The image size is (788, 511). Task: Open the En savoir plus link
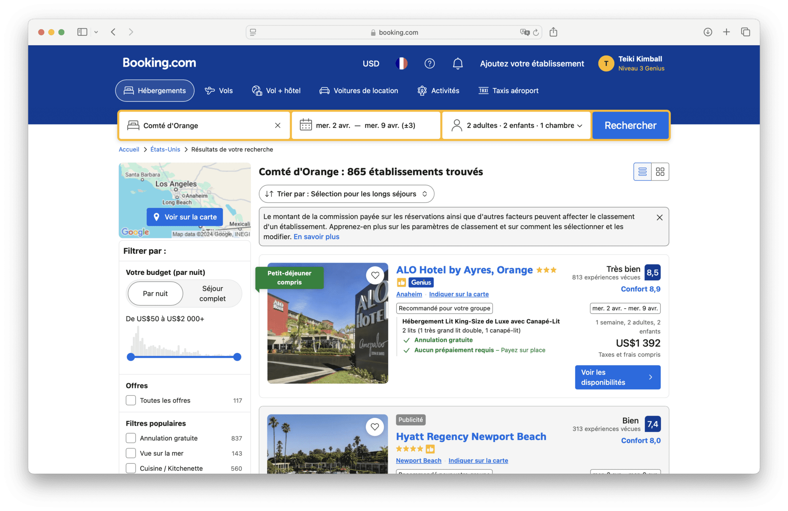point(316,237)
